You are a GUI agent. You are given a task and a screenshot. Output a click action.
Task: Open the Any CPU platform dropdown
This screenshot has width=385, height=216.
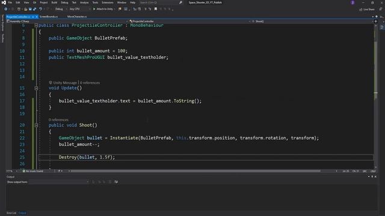(x=79, y=9)
